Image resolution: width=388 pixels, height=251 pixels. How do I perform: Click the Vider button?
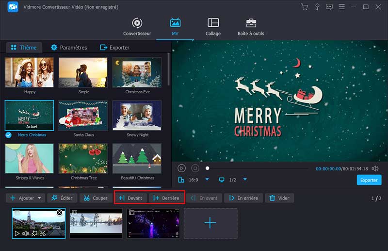(x=279, y=198)
